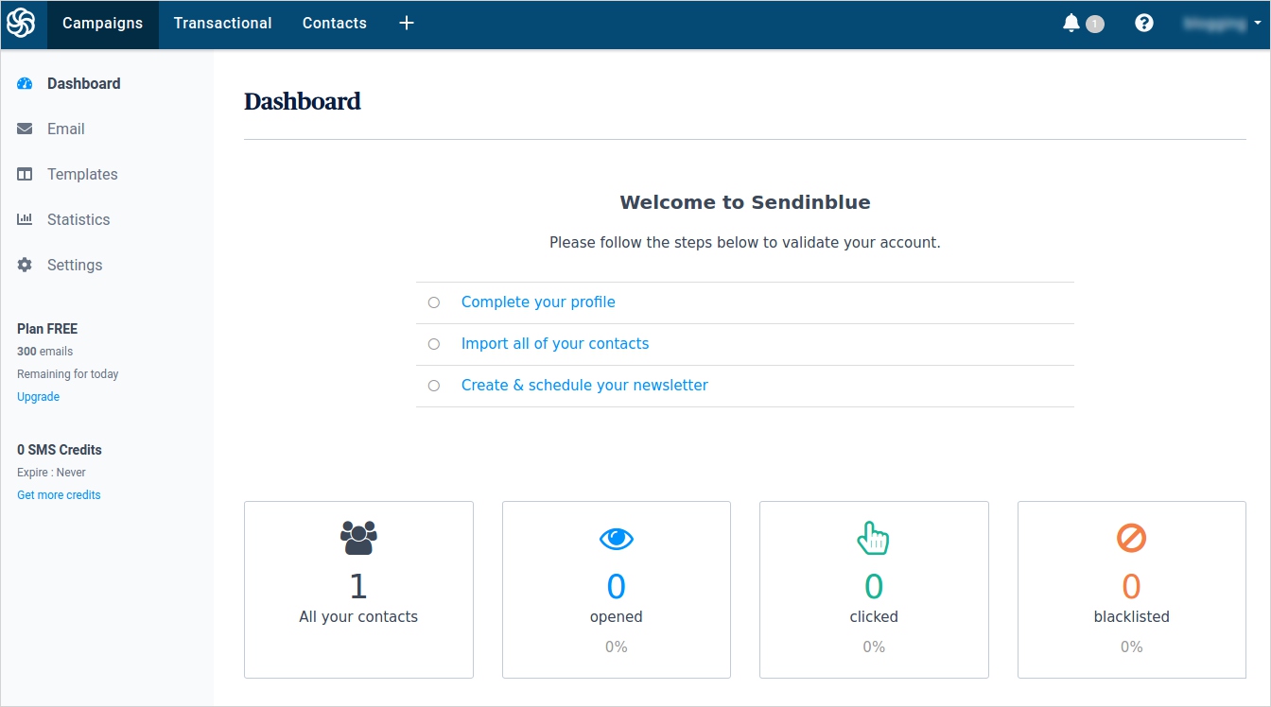Open the Contacts tab
The height and width of the screenshot is (707, 1271).
click(x=334, y=24)
